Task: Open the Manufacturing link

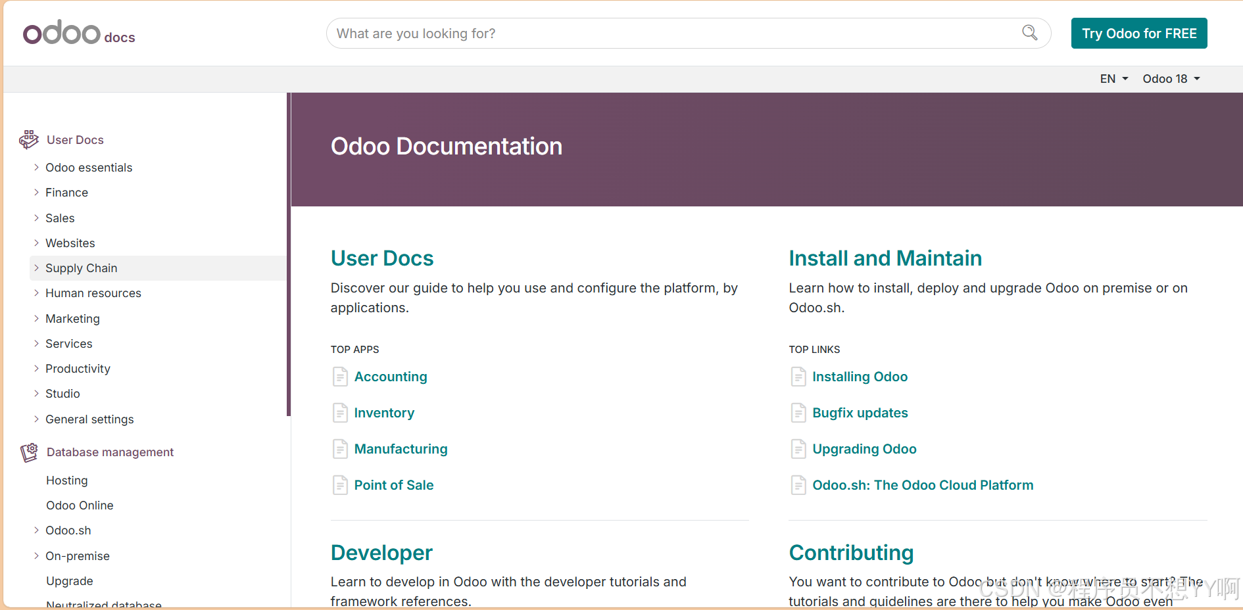Action: tap(401, 449)
